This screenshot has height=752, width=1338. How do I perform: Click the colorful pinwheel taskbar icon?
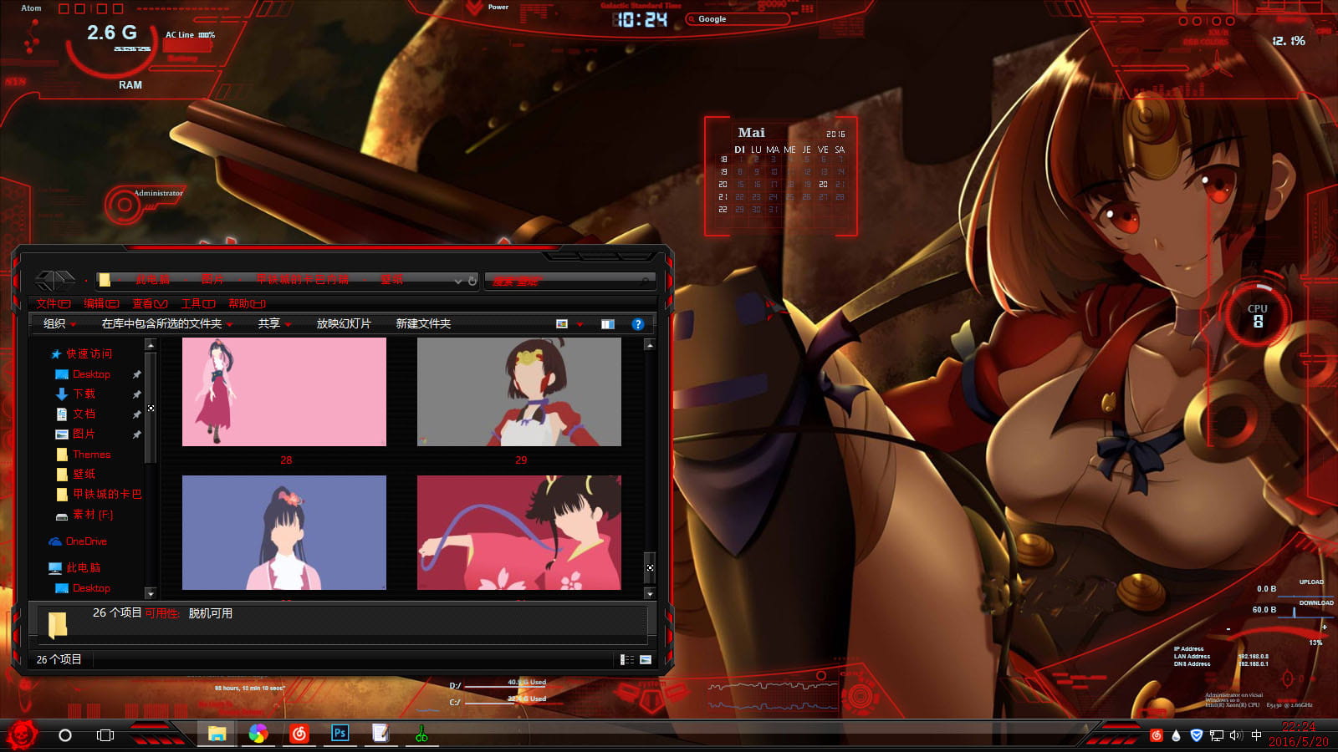258,734
